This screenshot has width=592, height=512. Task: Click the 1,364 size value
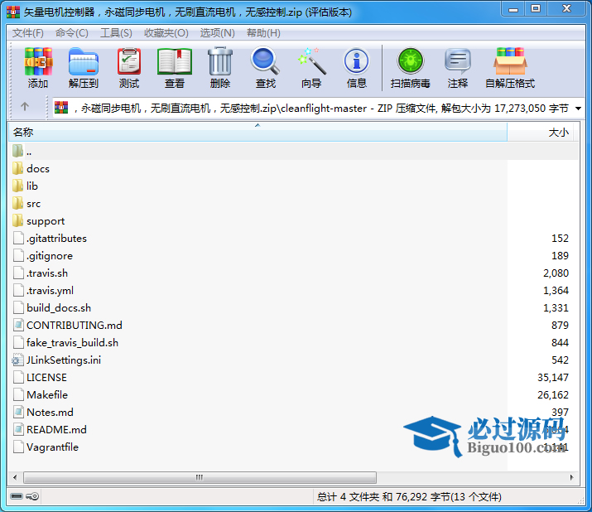click(556, 291)
